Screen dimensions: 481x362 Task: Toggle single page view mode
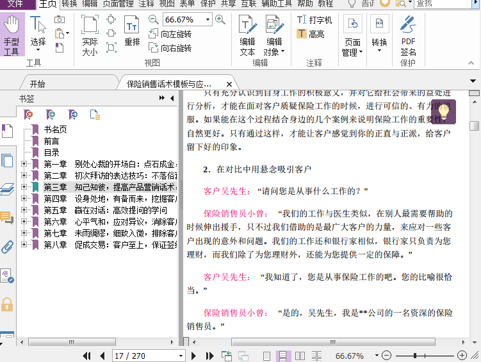click(x=267, y=356)
